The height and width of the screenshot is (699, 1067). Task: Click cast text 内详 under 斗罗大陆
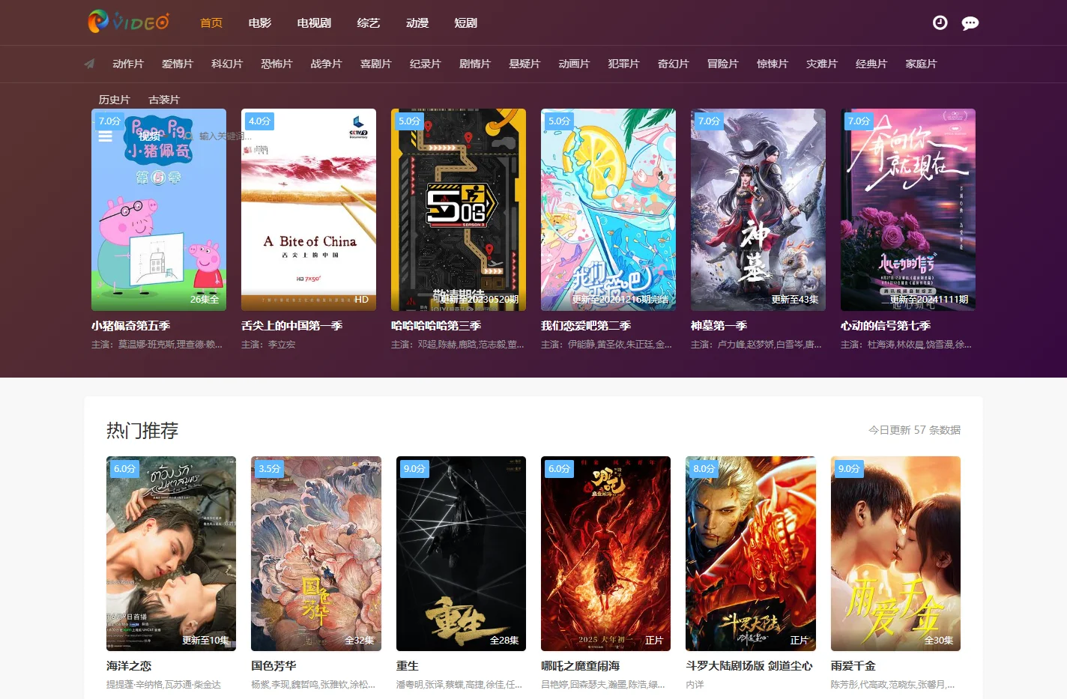coord(695,685)
